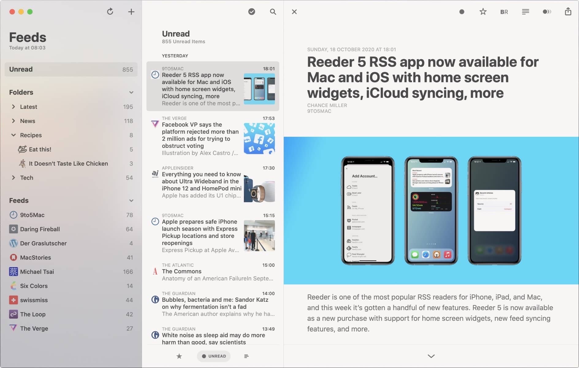Add a new feed with the plus icon

[x=131, y=12]
